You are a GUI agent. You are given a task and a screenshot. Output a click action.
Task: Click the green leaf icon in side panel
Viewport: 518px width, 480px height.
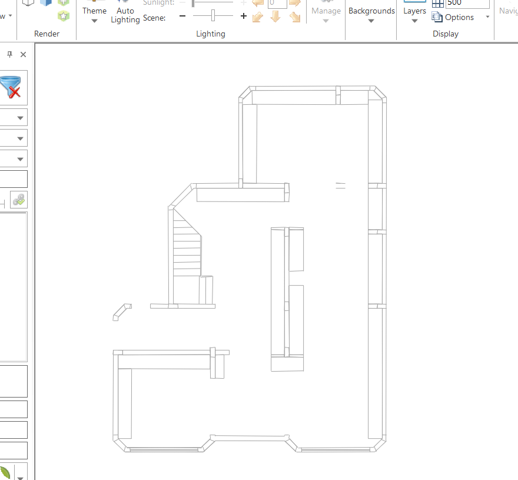[5, 473]
